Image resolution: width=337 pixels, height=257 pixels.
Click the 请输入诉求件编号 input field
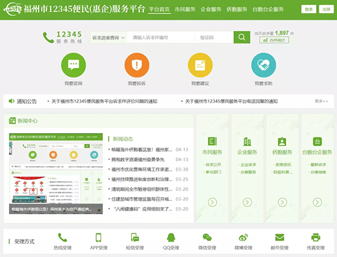[161, 37]
